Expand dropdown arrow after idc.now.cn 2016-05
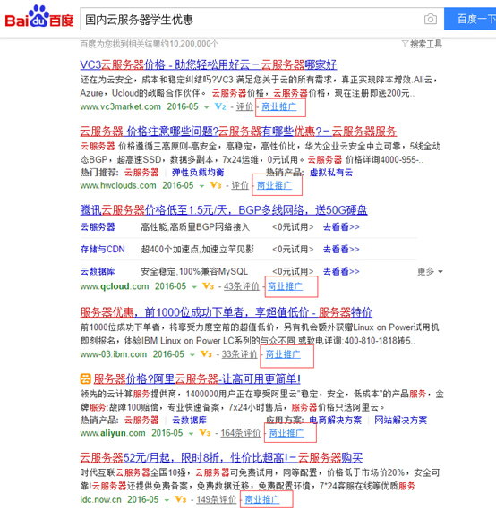The height and width of the screenshot is (510, 496). (167, 500)
